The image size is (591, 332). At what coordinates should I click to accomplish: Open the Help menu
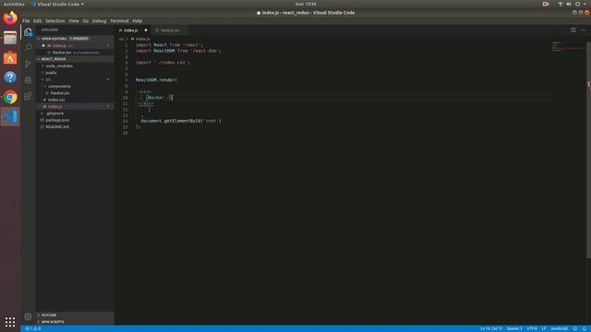coord(138,21)
